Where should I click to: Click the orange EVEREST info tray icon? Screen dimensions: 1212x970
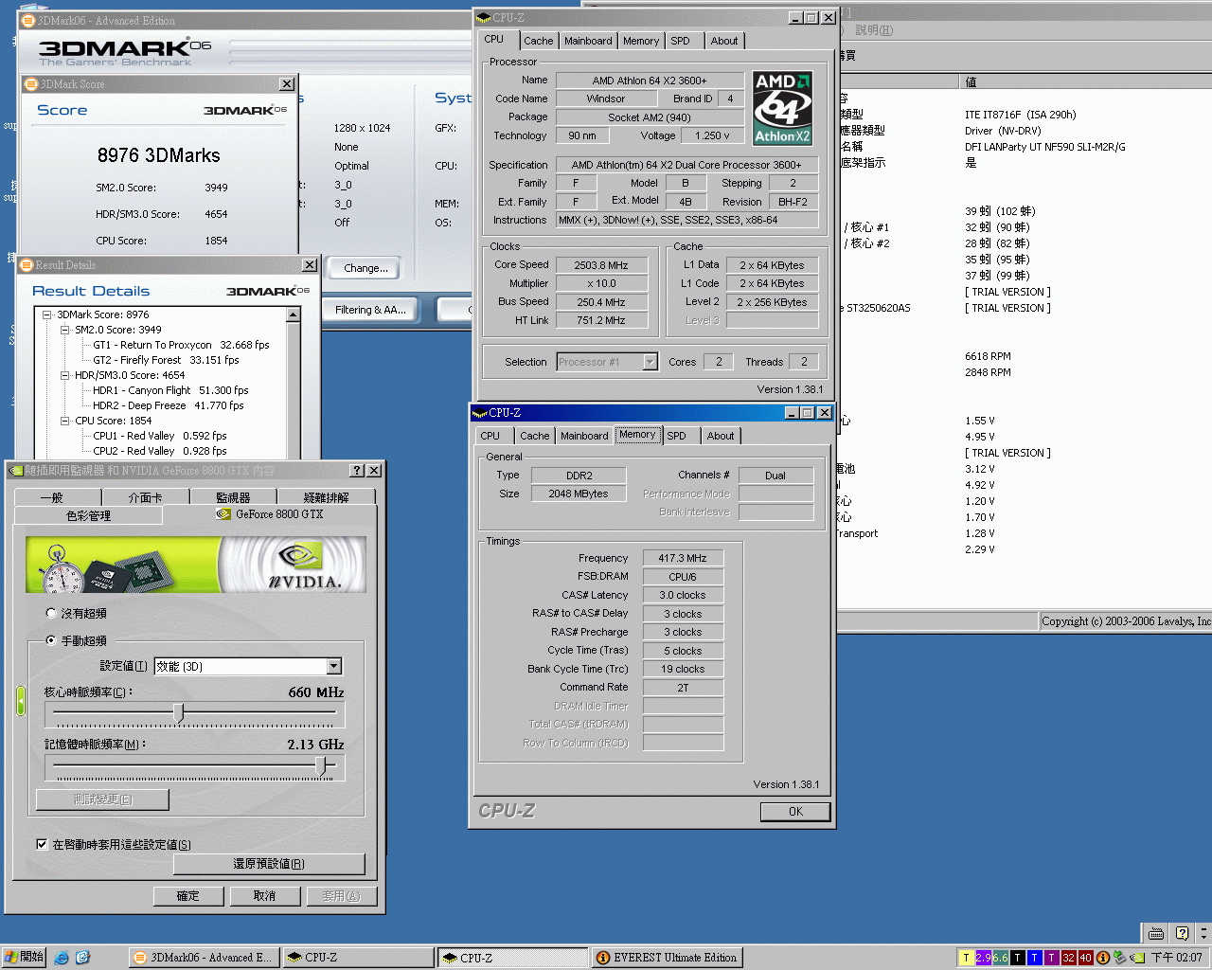point(1102,958)
